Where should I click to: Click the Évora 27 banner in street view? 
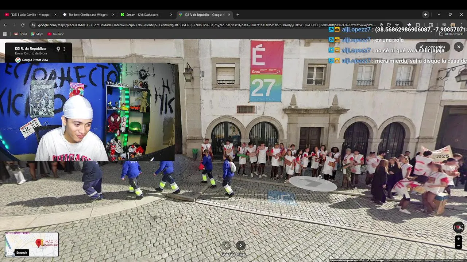click(267, 71)
